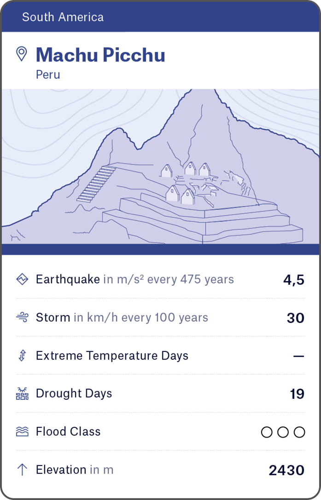Click the Machu Picchu title
This screenshot has width=321, height=500.
coord(100,55)
